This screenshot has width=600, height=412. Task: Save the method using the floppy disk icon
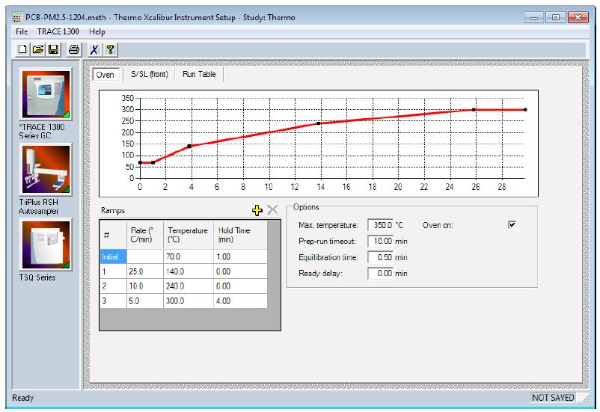[x=53, y=49]
